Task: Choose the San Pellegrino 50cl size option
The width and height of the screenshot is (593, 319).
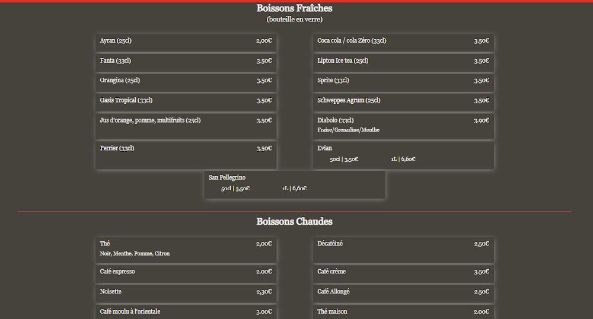Action: click(235, 189)
